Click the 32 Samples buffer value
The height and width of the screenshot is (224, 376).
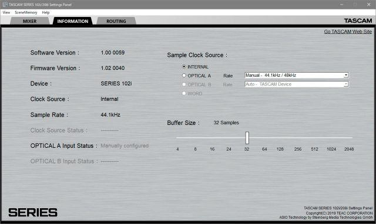(226, 123)
